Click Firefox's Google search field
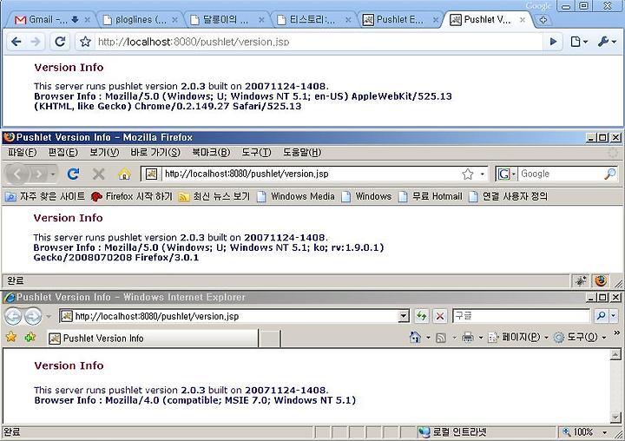The width and height of the screenshot is (625, 441). (561, 174)
